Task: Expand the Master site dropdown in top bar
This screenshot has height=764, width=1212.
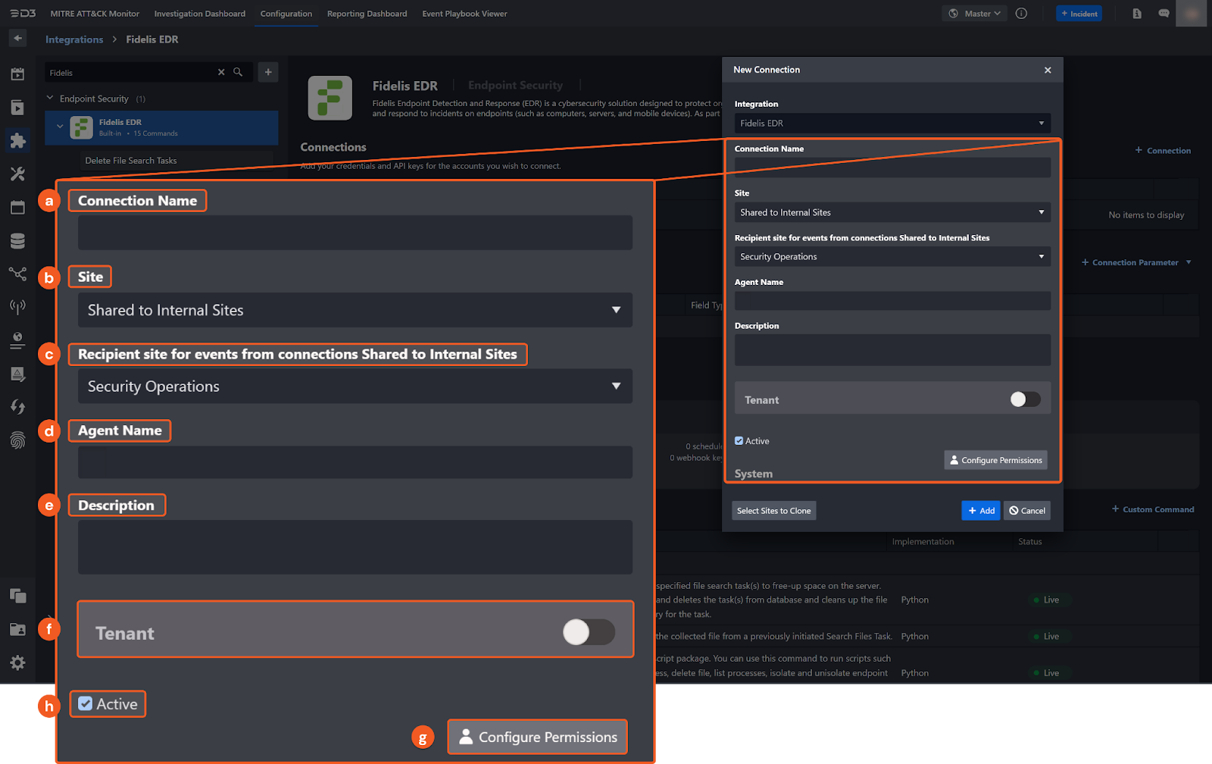Action: (975, 14)
